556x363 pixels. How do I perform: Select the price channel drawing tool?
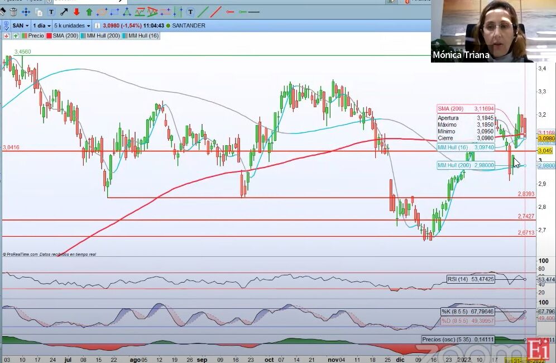140,12
